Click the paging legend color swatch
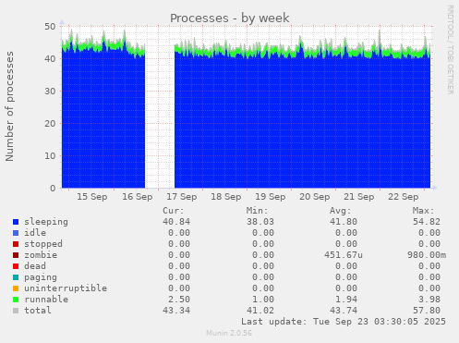The image size is (459, 343). (16, 277)
